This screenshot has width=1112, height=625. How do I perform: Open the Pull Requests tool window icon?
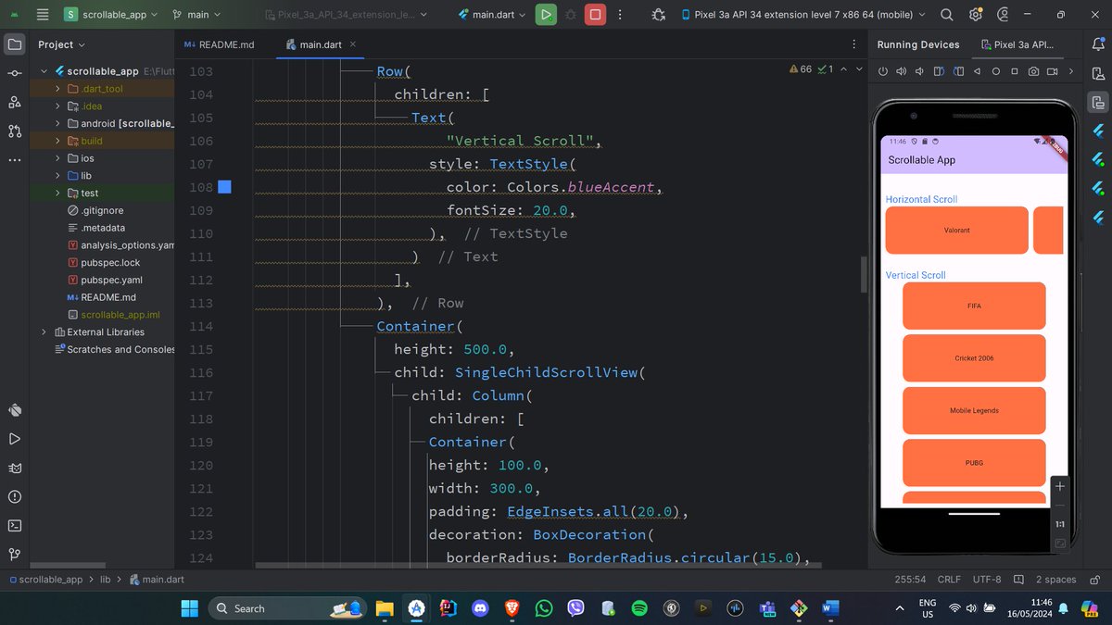pos(14,131)
